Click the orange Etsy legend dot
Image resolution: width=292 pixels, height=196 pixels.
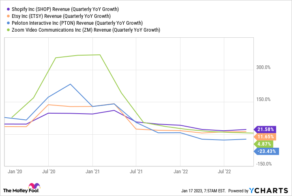coord(8,16)
